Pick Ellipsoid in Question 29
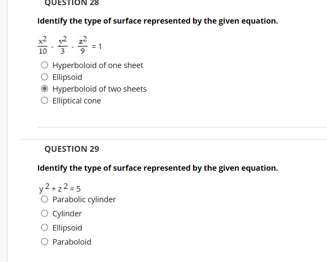327x262 pixels. [45, 227]
